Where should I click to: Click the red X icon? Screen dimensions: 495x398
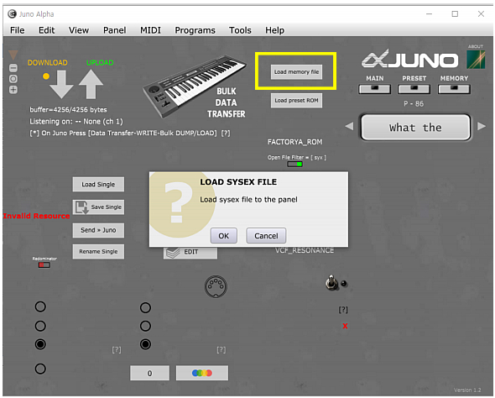pyautogui.click(x=345, y=326)
